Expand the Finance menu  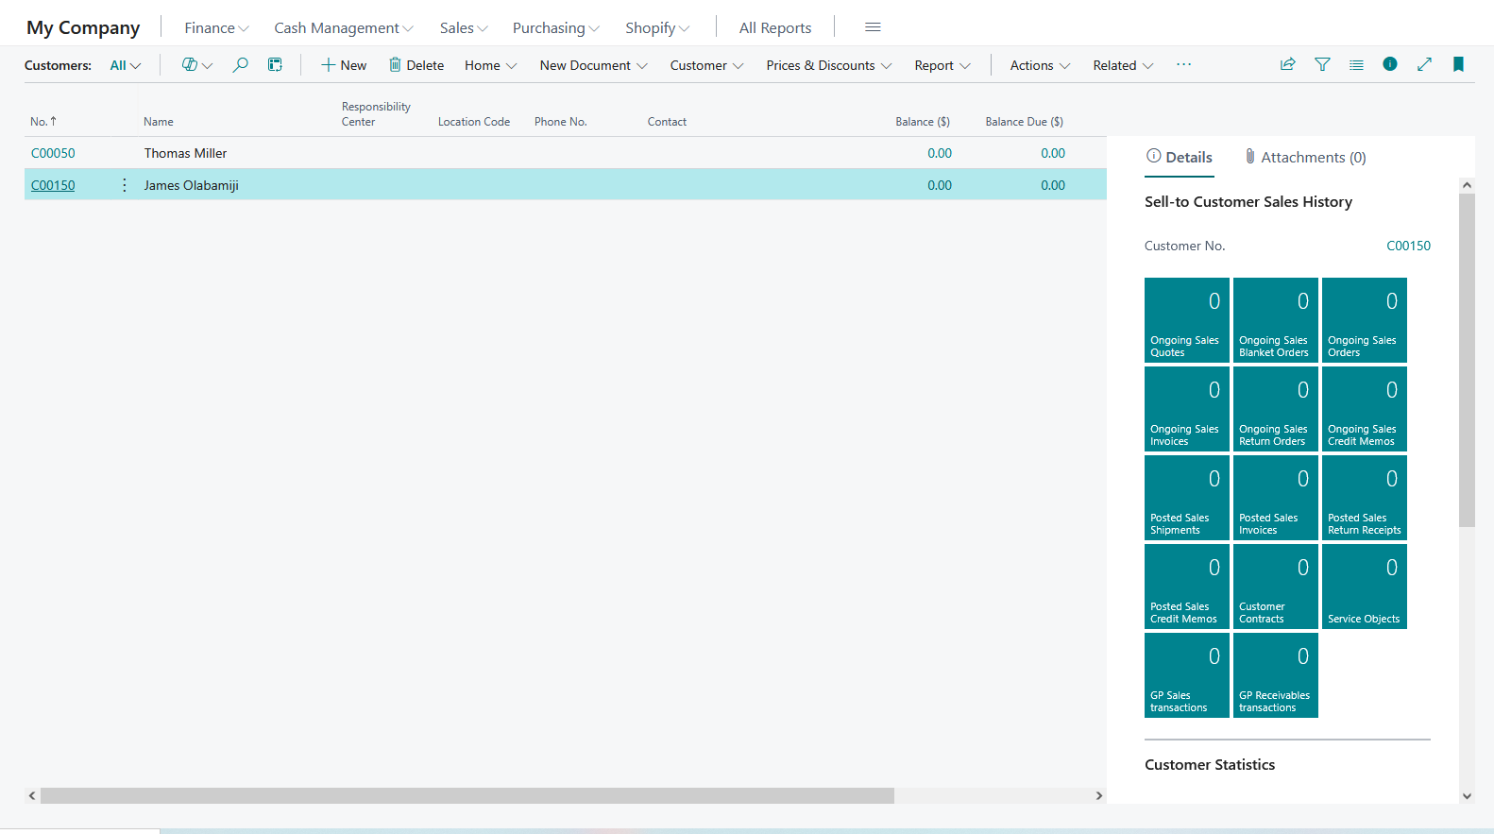pyautogui.click(x=216, y=28)
